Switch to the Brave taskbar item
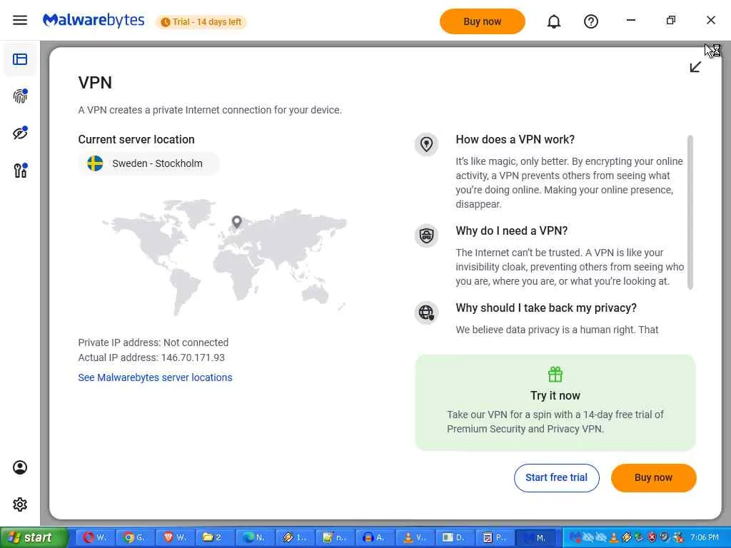Viewport: 731px width, 548px height. point(175,538)
